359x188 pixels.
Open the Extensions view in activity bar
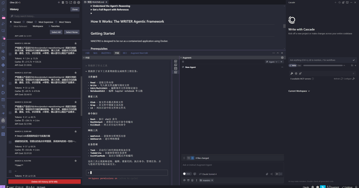tap(3, 38)
